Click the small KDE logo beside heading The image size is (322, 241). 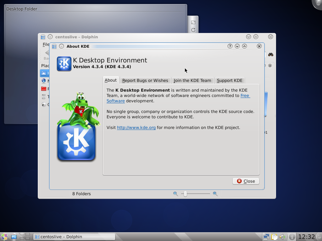pos(64,64)
